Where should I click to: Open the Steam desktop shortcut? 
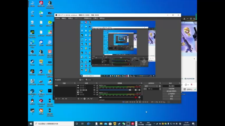click(x=32, y=62)
